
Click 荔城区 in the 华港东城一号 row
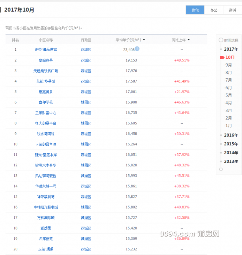[86, 186]
